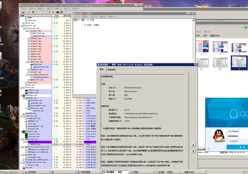
Task: Open the address bar dropdown in folder window
Action: [x=242, y=27]
